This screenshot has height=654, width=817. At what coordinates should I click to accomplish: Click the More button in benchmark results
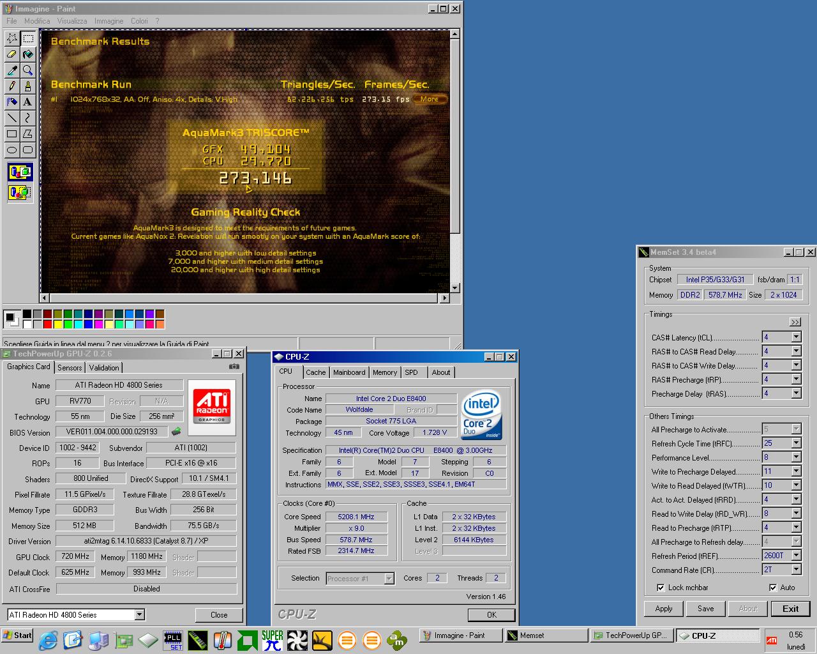pos(430,99)
